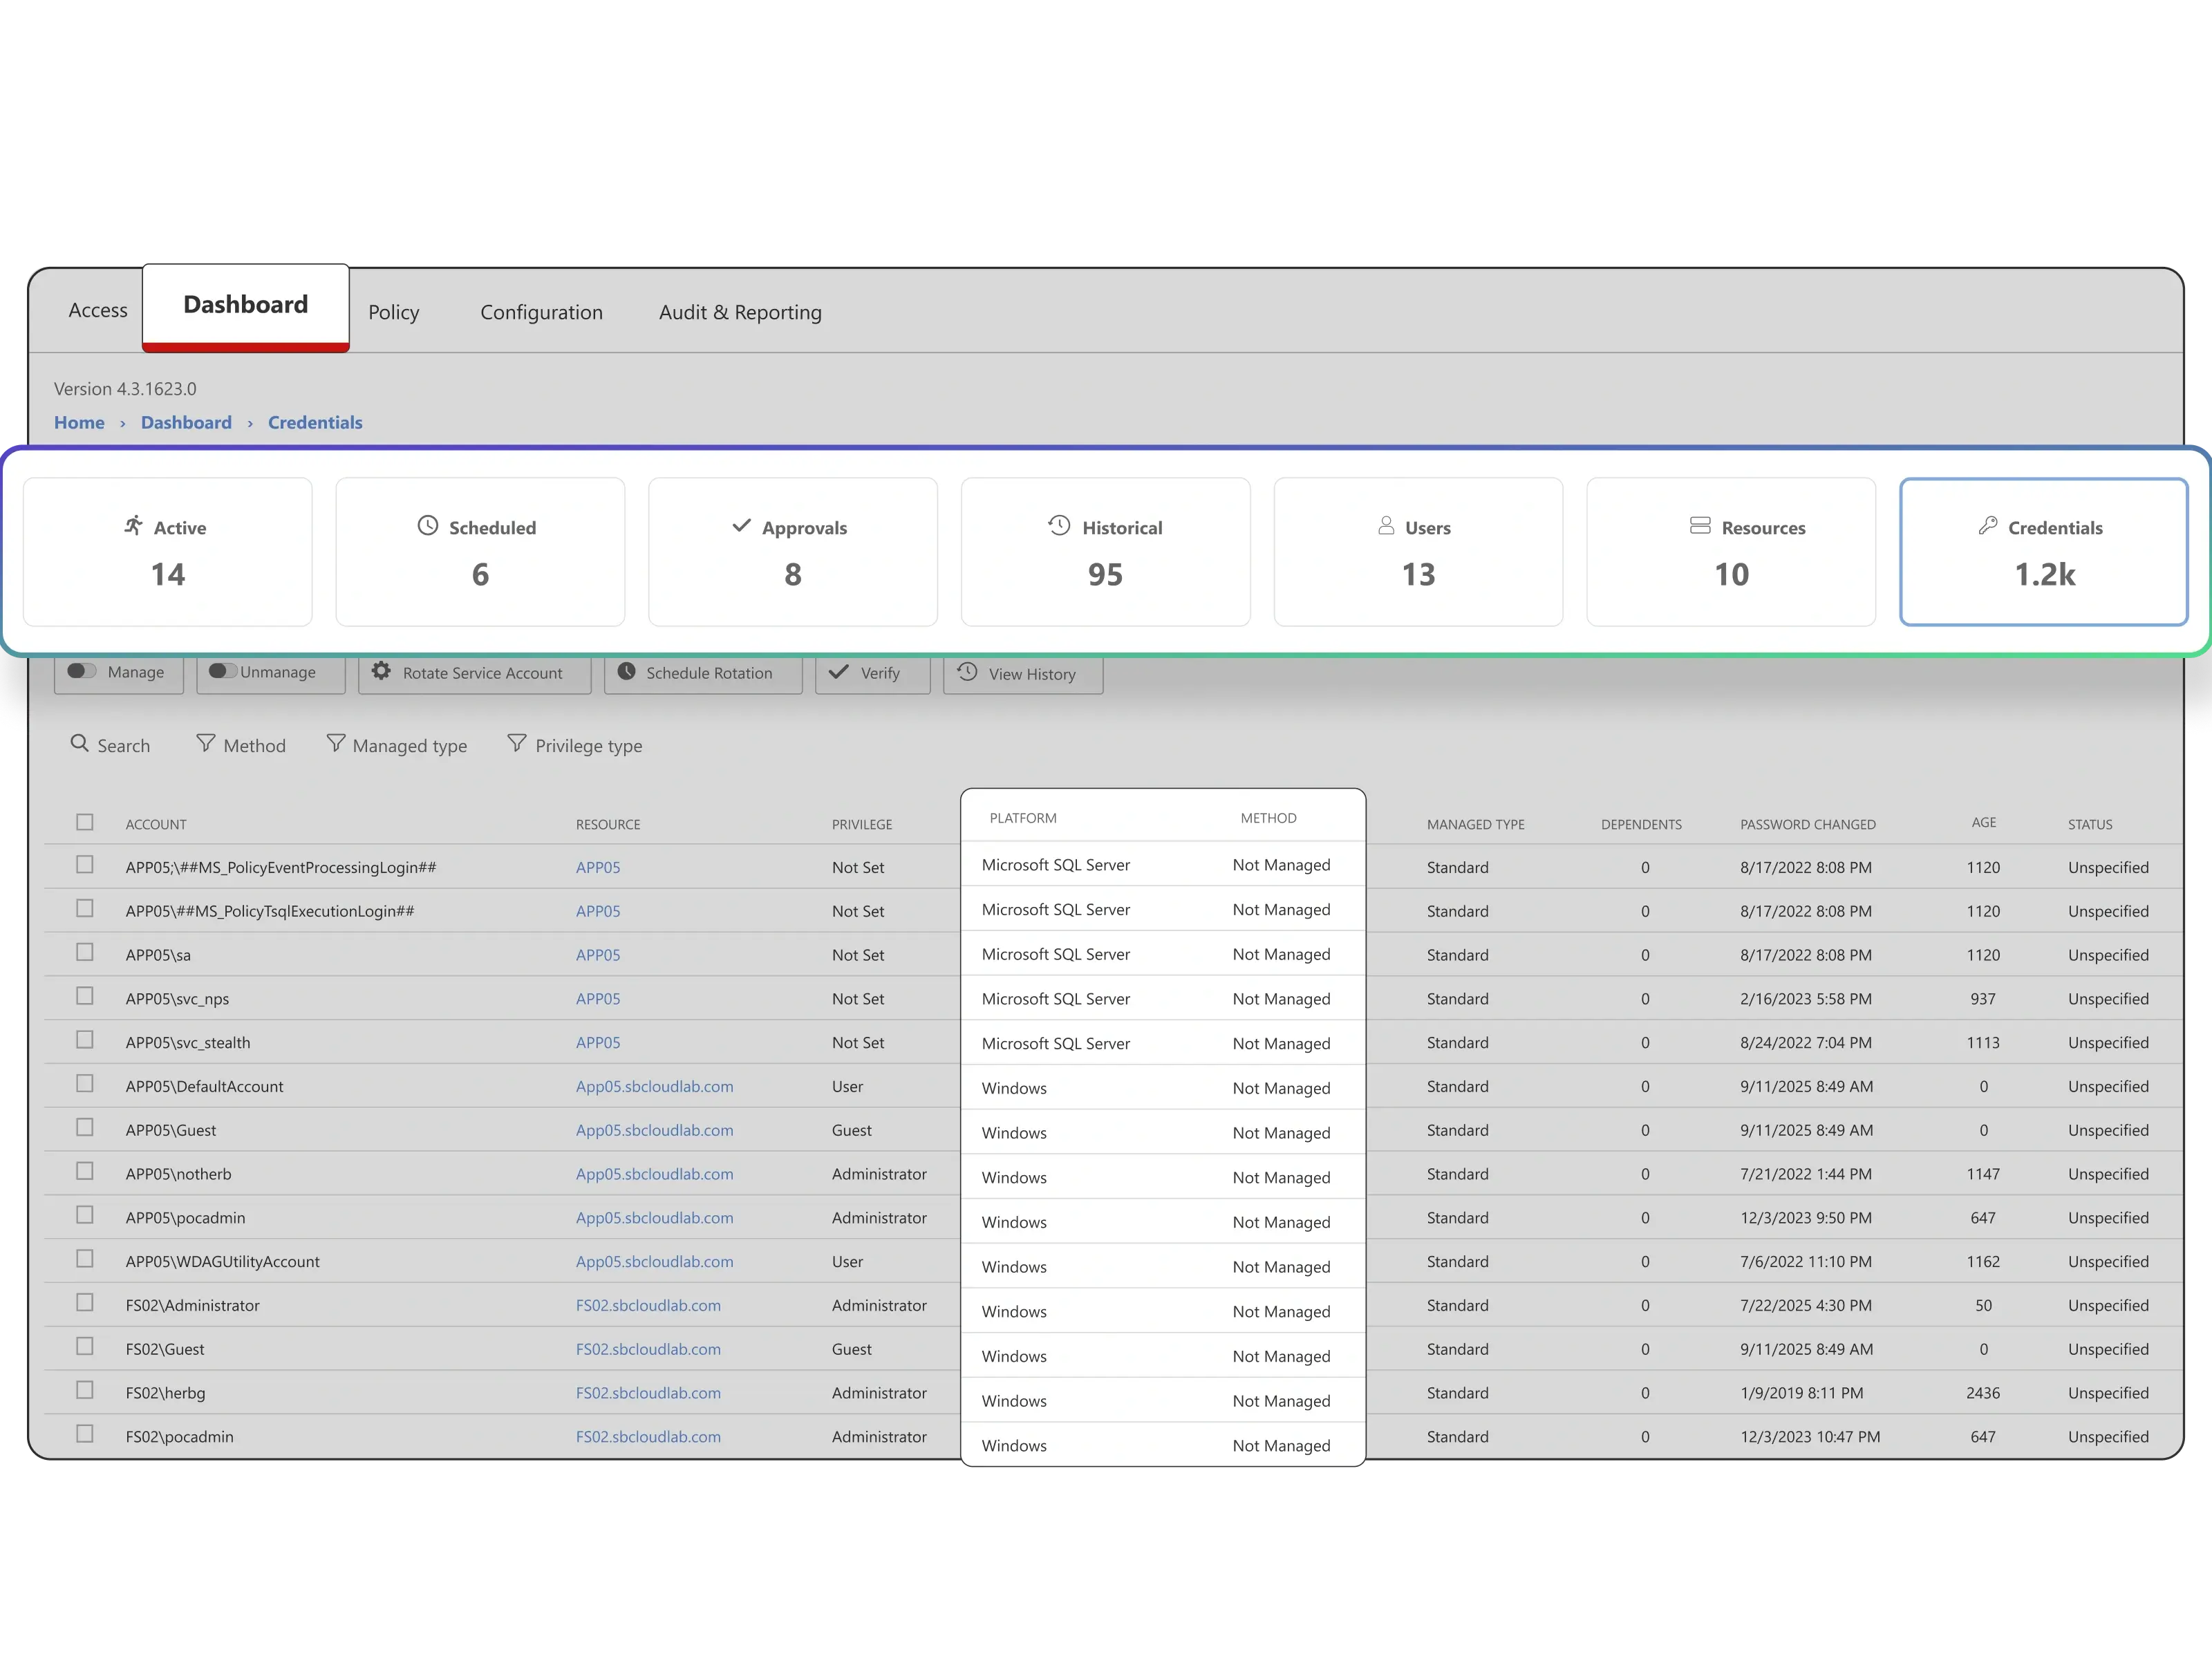The image size is (2212, 1659).
Task: Switch to the Policy tab
Action: (393, 312)
